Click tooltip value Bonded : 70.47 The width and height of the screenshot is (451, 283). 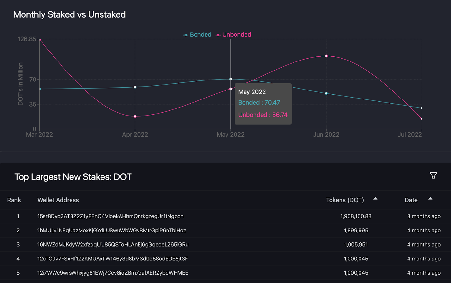tap(259, 103)
